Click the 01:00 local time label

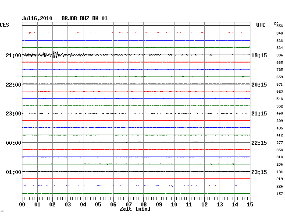tap(14, 172)
